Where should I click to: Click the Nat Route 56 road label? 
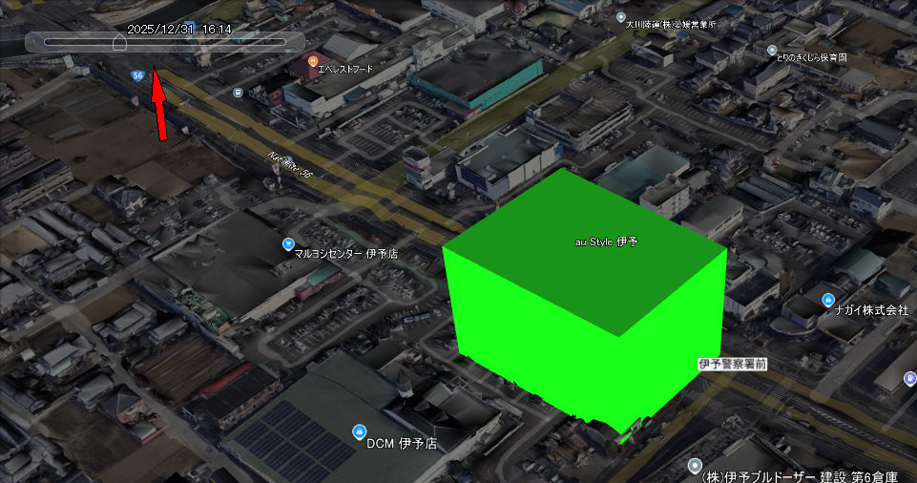(290, 165)
